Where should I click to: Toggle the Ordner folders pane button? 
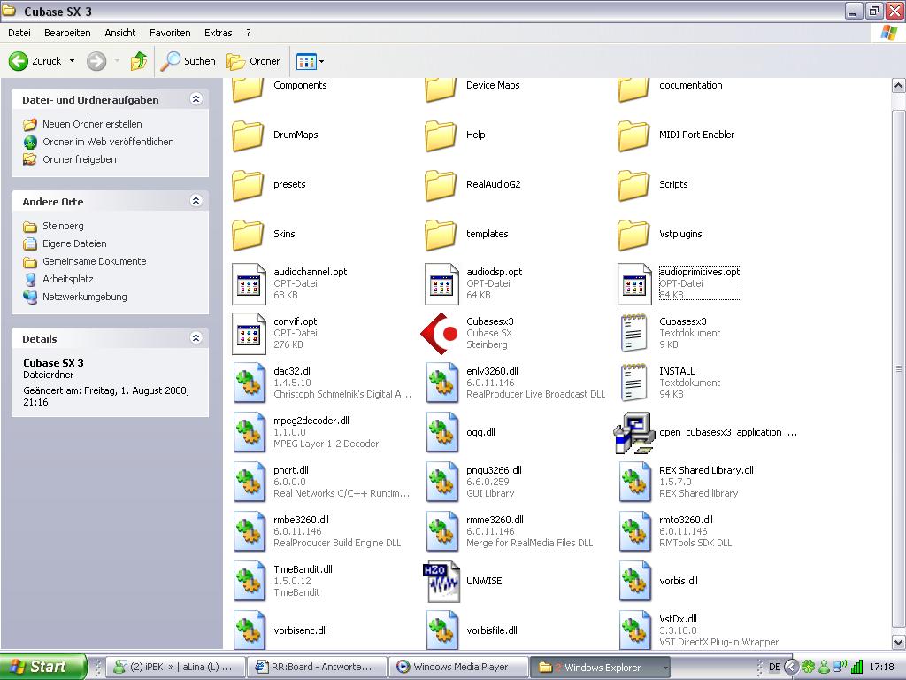click(253, 61)
